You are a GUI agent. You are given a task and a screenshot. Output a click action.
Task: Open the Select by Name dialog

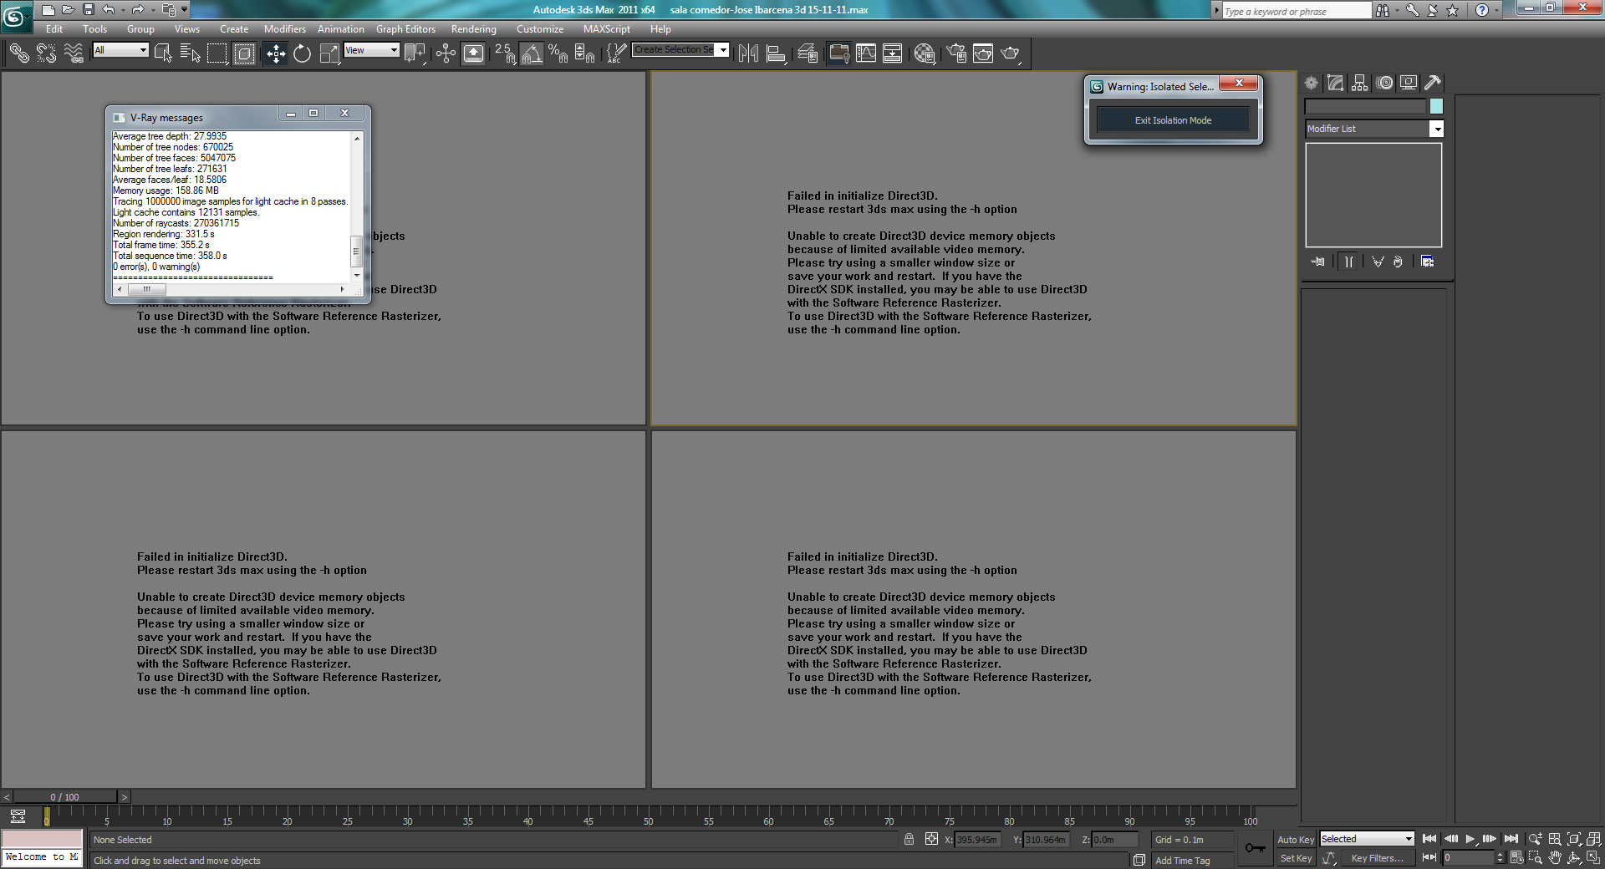point(190,53)
